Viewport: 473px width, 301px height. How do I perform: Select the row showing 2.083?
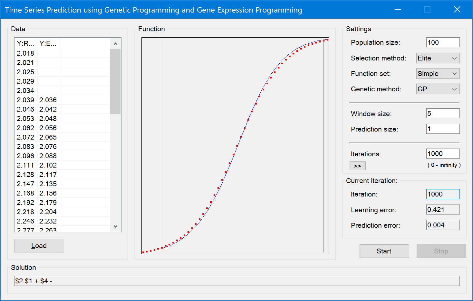pyautogui.click(x=62, y=147)
